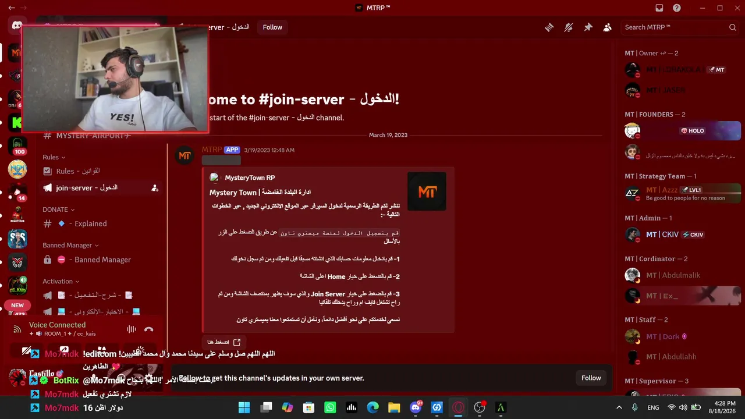Image resolution: width=745 pixels, height=419 pixels.
Task: Click Follow in the bottom banner
Action: click(591, 378)
